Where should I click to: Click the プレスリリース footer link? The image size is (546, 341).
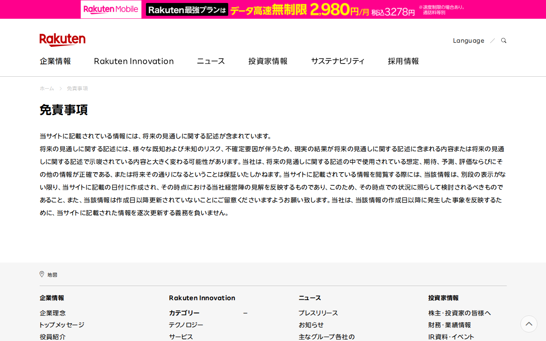tap(318, 312)
